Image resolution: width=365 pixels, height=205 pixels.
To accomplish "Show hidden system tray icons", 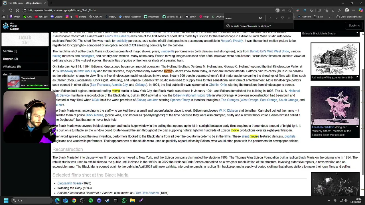I will [329, 200].
